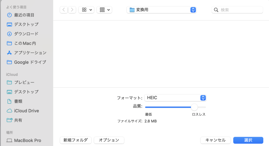
Task: Click キャンセル button
Action: [x=215, y=140]
